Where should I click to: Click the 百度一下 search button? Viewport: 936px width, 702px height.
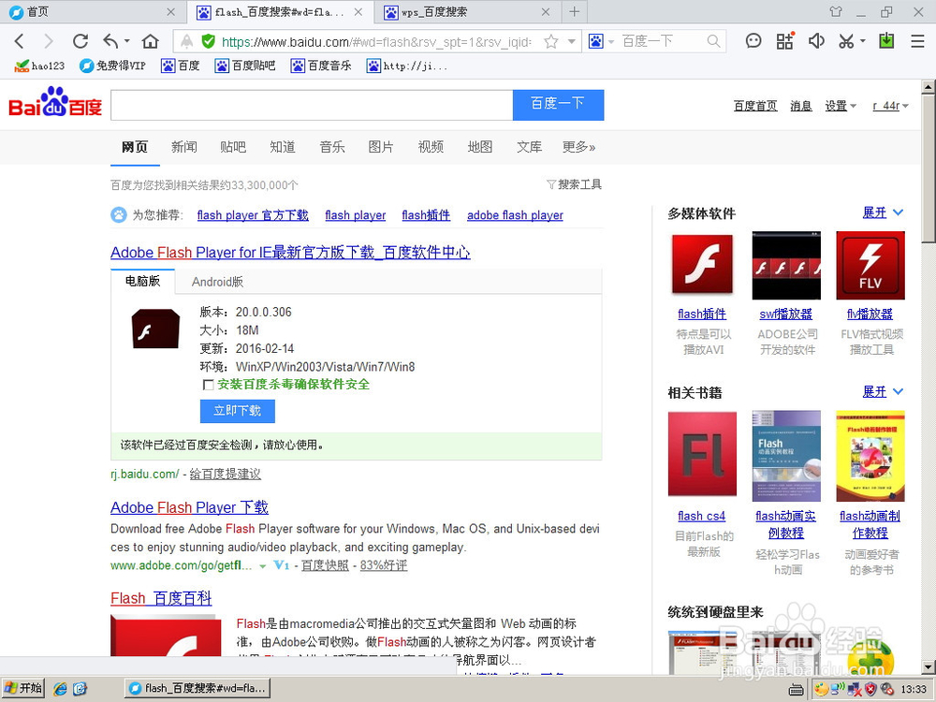tap(558, 105)
